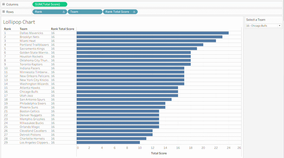Viewport: 284px width, 158px height.
Task: Select the Dallas Mavericks bar
Action: (x=153, y=33)
